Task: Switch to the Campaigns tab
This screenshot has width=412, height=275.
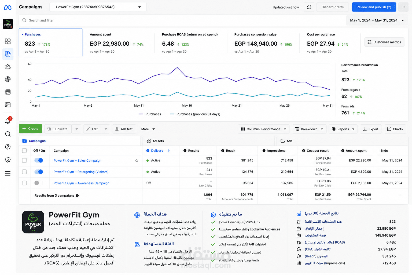Action: coord(80,141)
